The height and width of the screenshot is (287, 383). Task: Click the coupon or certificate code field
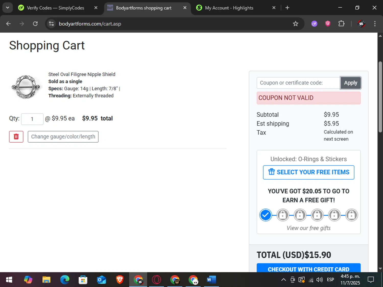pyautogui.click(x=298, y=83)
